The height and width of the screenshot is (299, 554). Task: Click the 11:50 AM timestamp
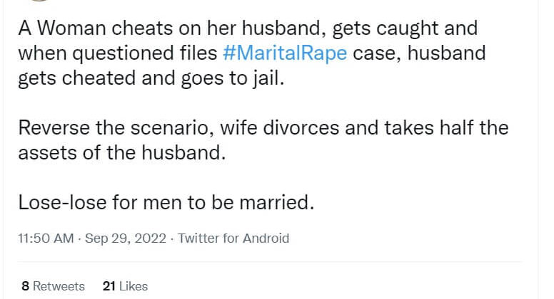[x=46, y=238]
